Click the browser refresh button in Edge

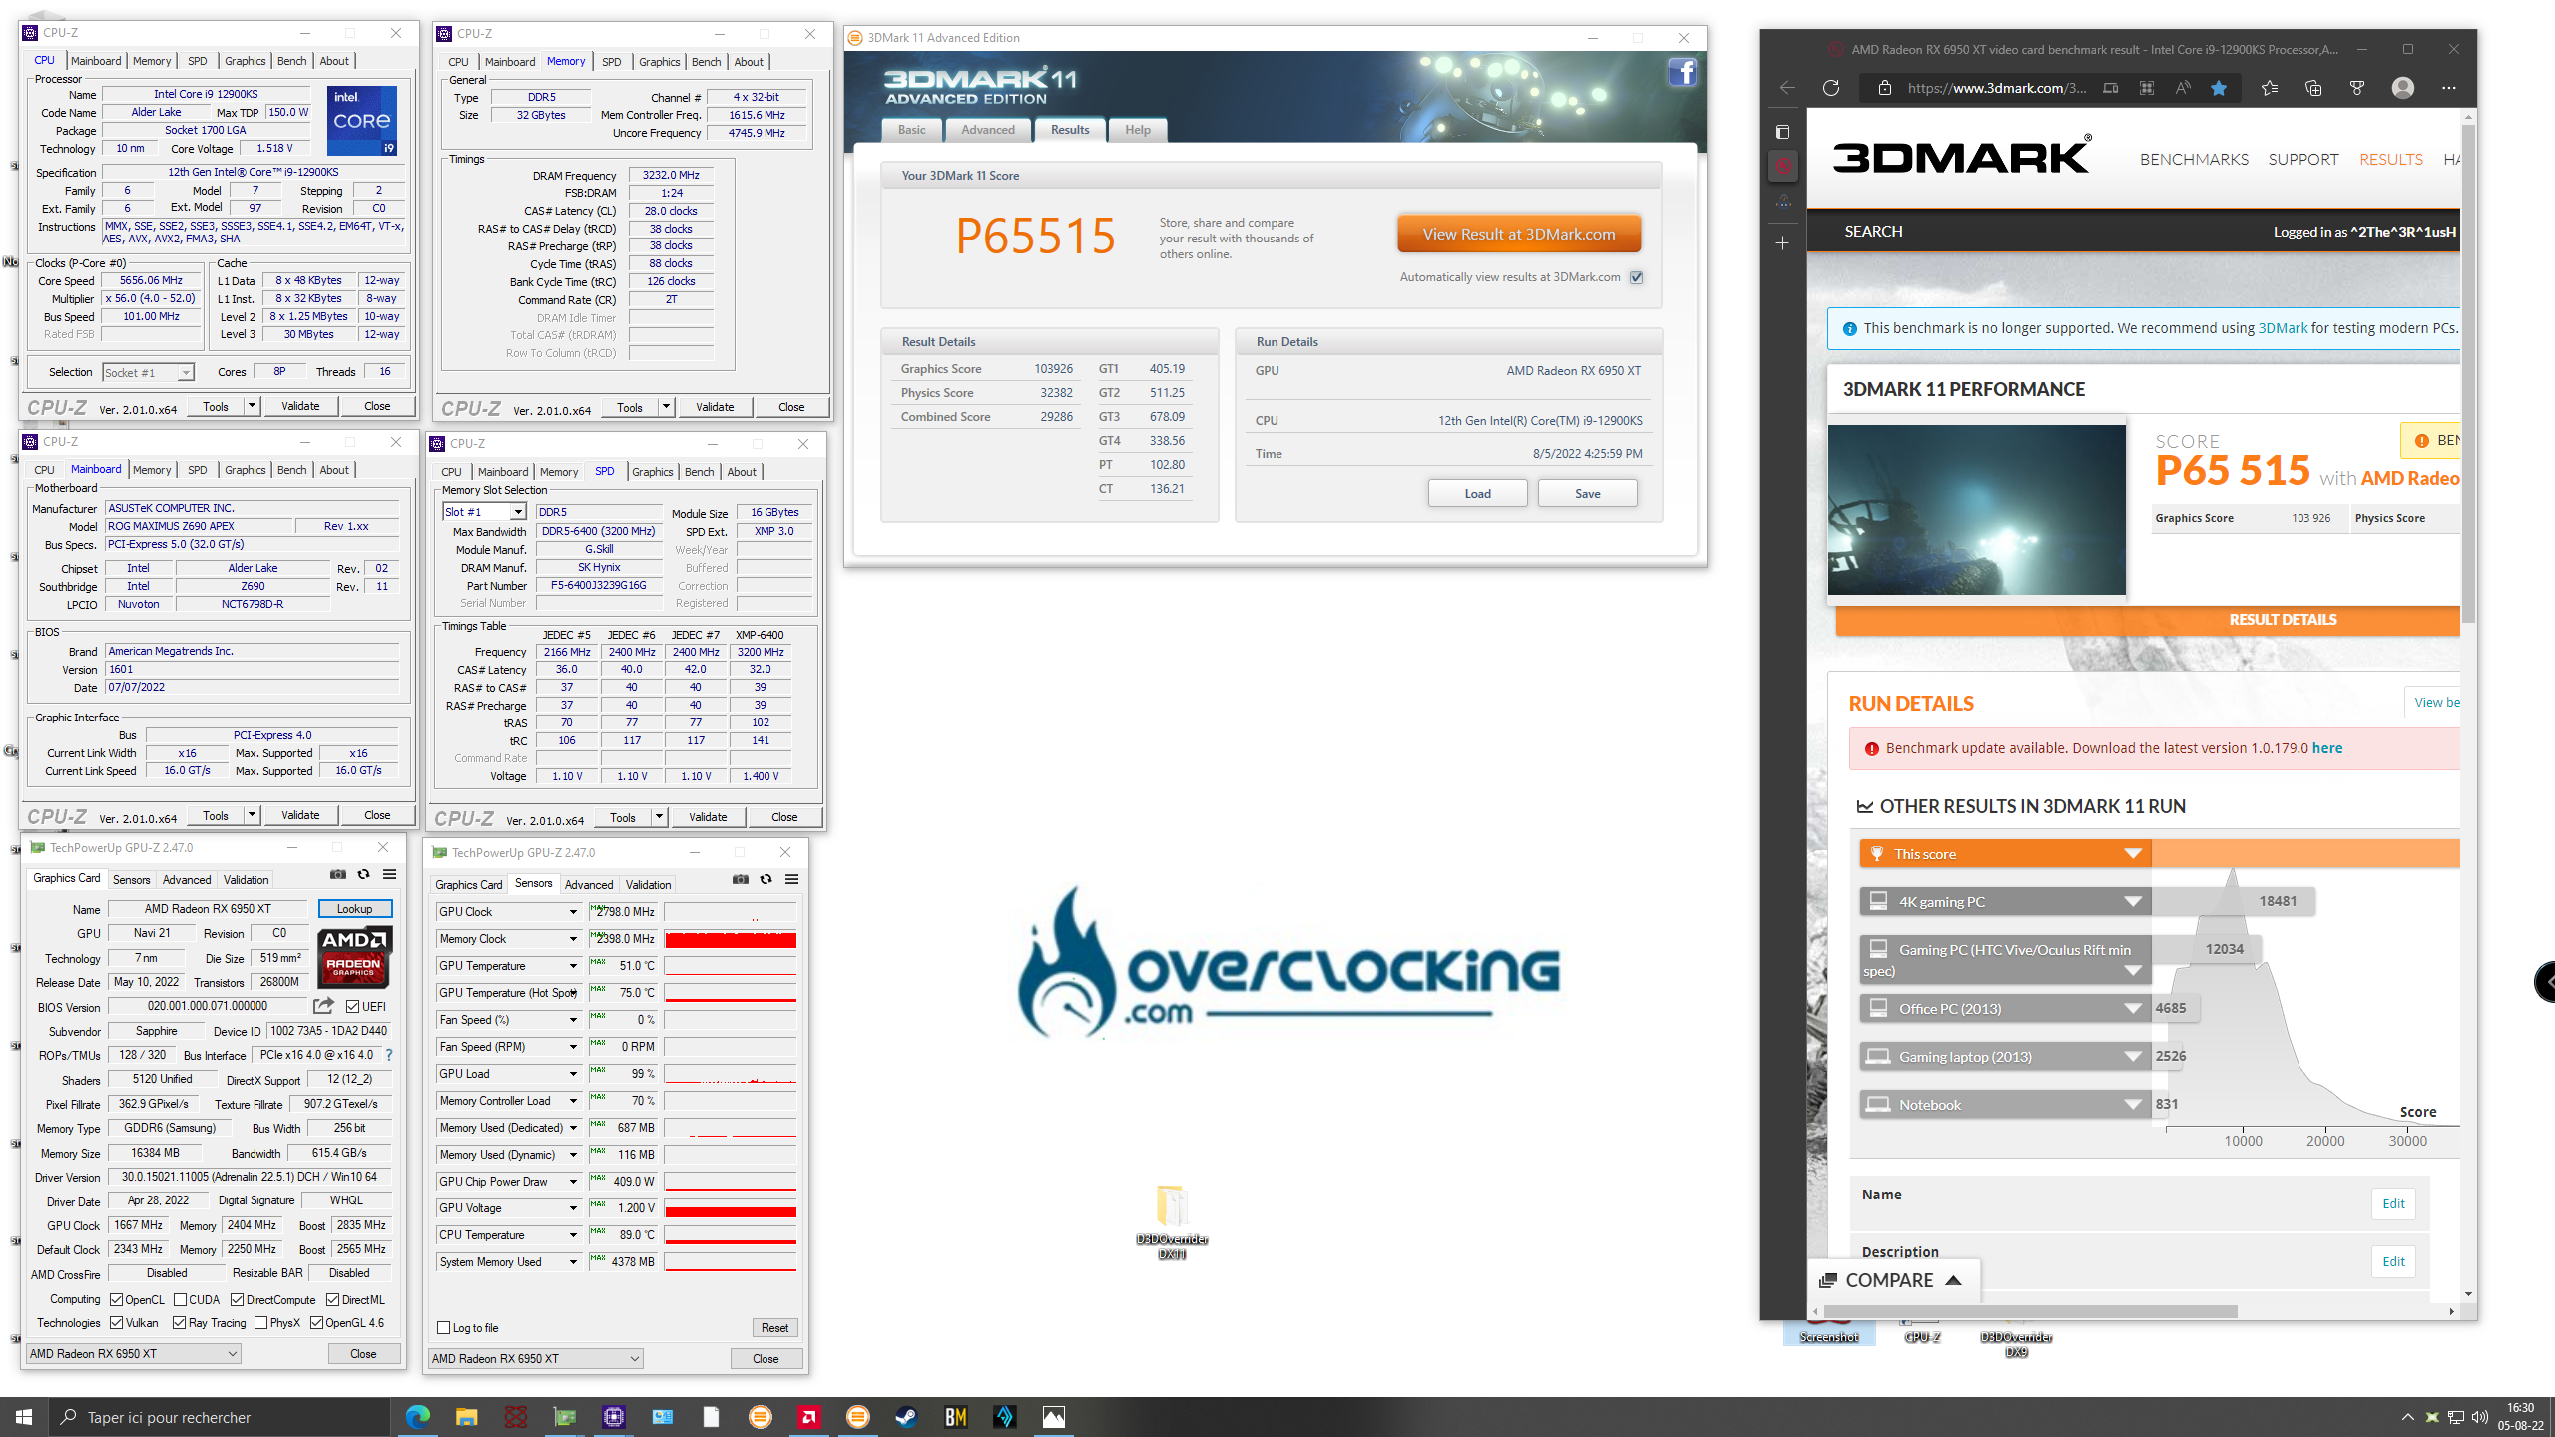(x=1831, y=88)
